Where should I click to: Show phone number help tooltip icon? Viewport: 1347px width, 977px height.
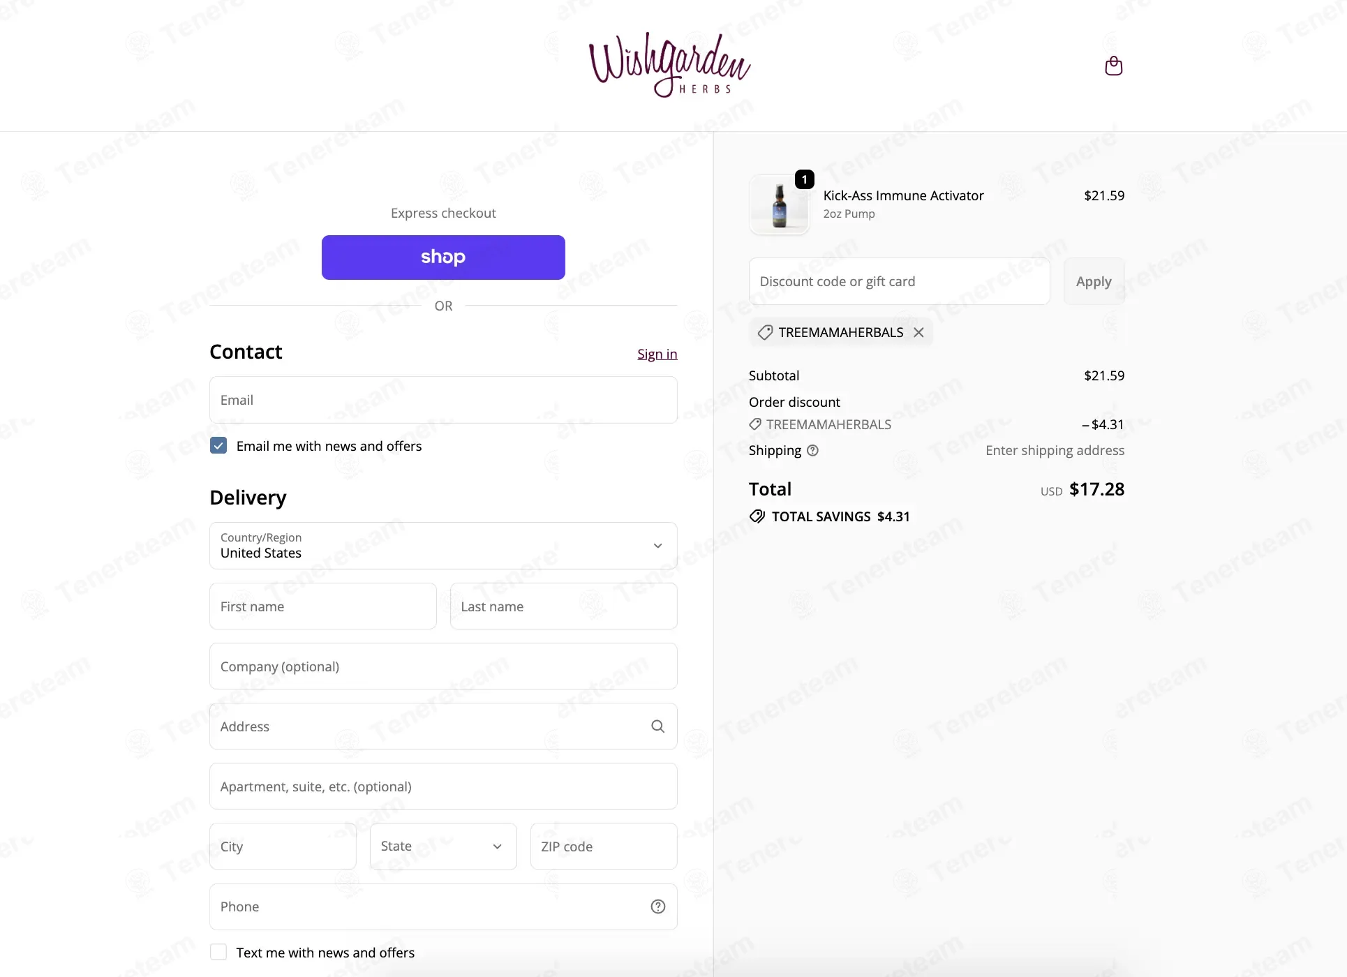[657, 907]
